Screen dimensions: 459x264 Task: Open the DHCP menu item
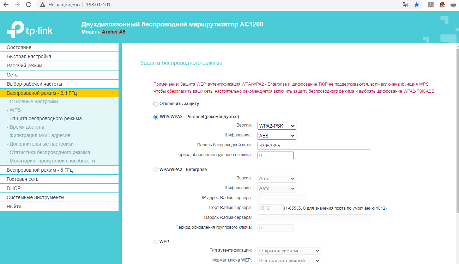tap(59, 188)
